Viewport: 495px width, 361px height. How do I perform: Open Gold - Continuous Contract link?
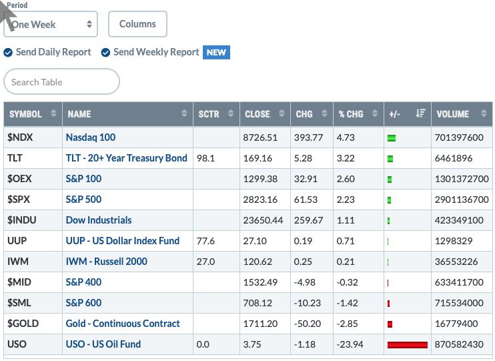coord(123,324)
